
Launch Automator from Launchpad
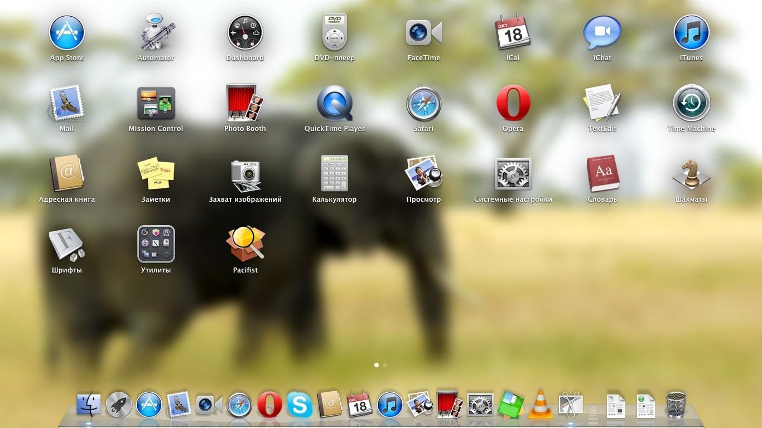pyautogui.click(x=156, y=33)
